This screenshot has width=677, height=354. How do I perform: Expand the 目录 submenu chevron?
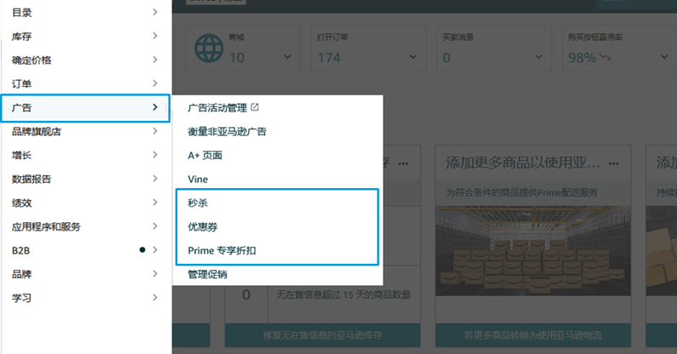point(154,12)
